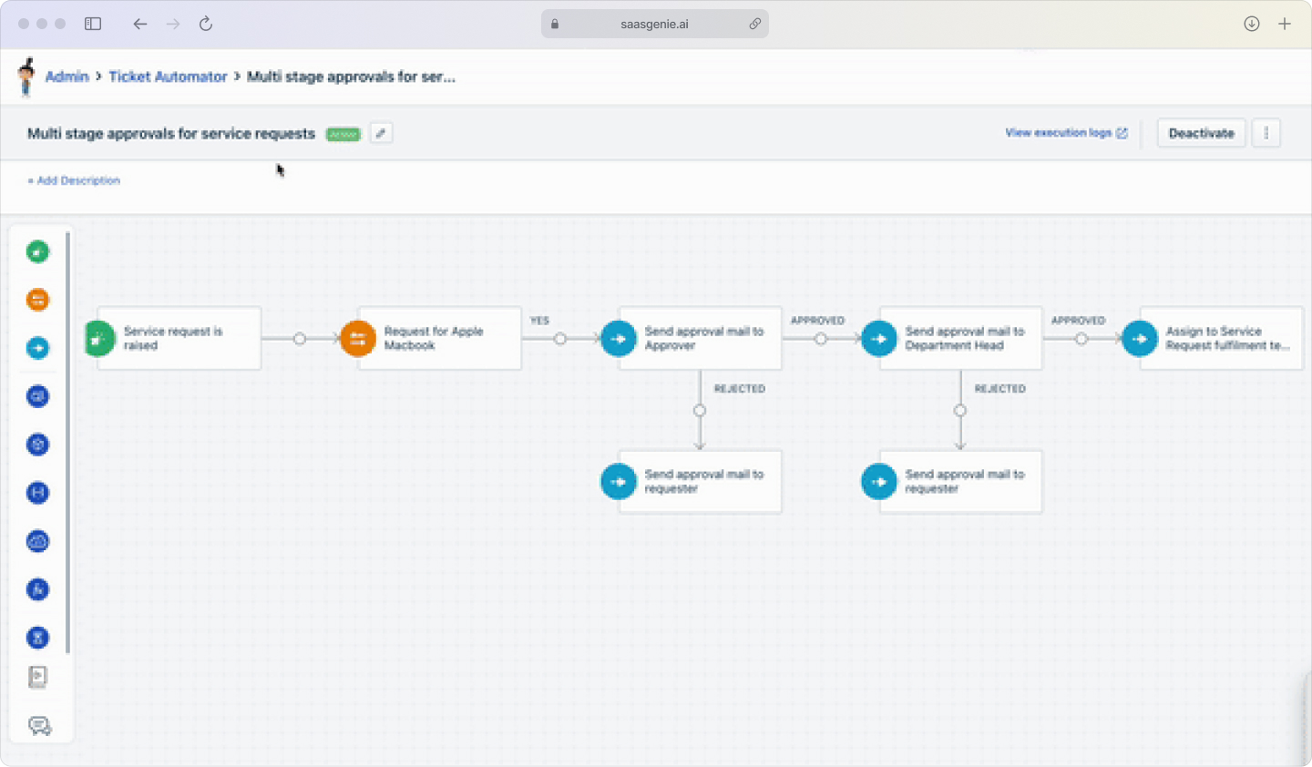1312x767 pixels.
Task: Toggle the browser sidebar panel
Action: (x=92, y=24)
